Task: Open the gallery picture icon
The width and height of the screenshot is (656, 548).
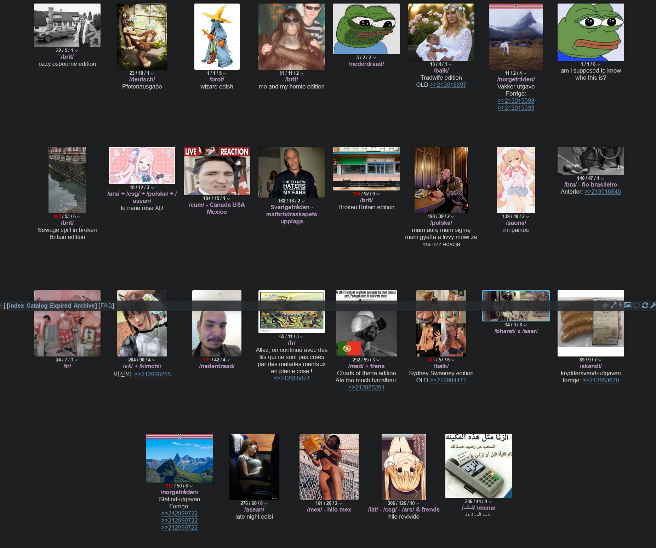Action: (628, 305)
